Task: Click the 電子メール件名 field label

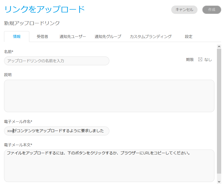Action: point(18,121)
